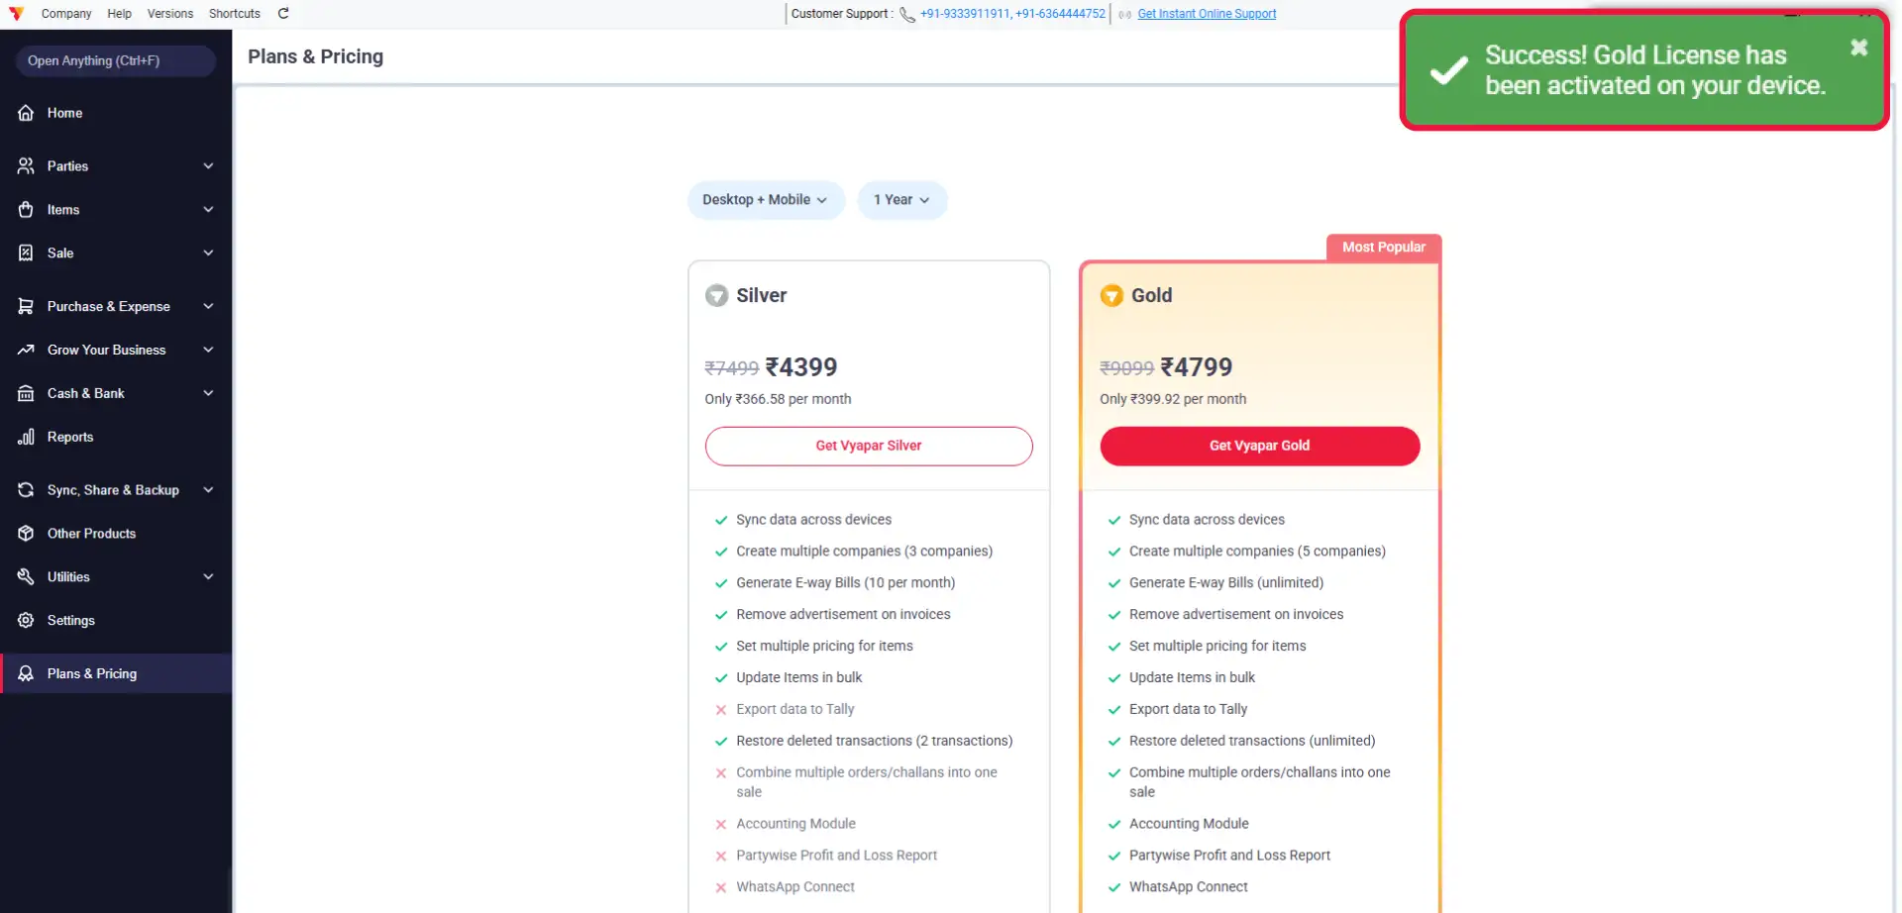Click the Settings gear icon
Screen dimensions: 1902x913
[x=26, y=620]
